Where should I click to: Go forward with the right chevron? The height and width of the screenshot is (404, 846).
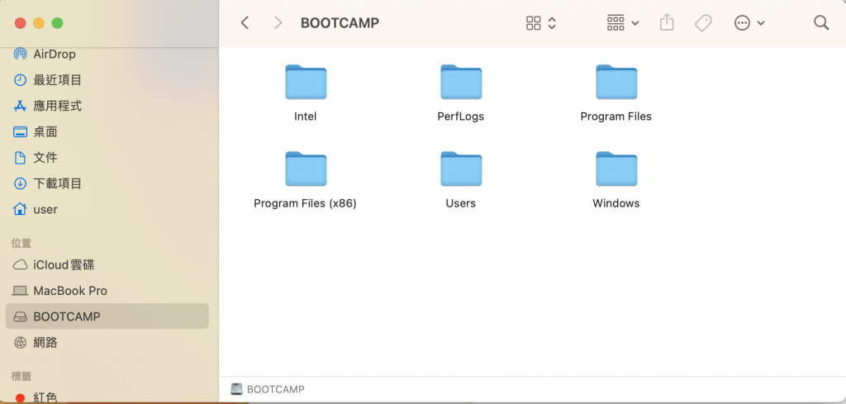[278, 22]
